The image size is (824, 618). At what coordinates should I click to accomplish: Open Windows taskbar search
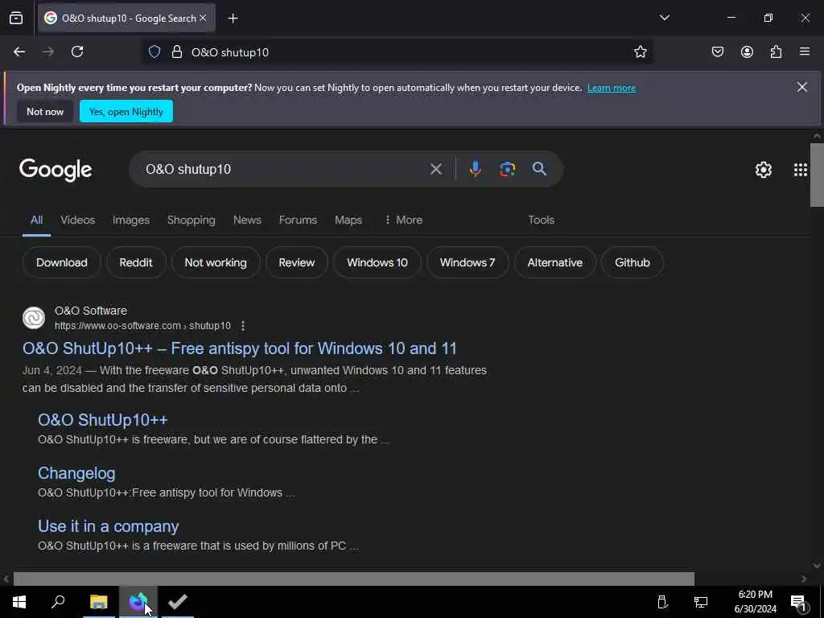pos(58,602)
